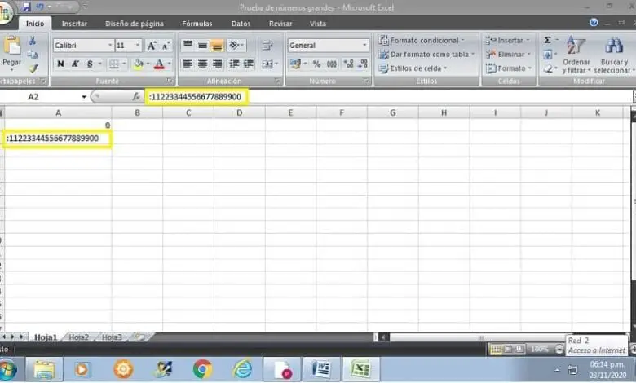The width and height of the screenshot is (636, 383).
Task: Apply fill color bucket
Action: (139, 64)
